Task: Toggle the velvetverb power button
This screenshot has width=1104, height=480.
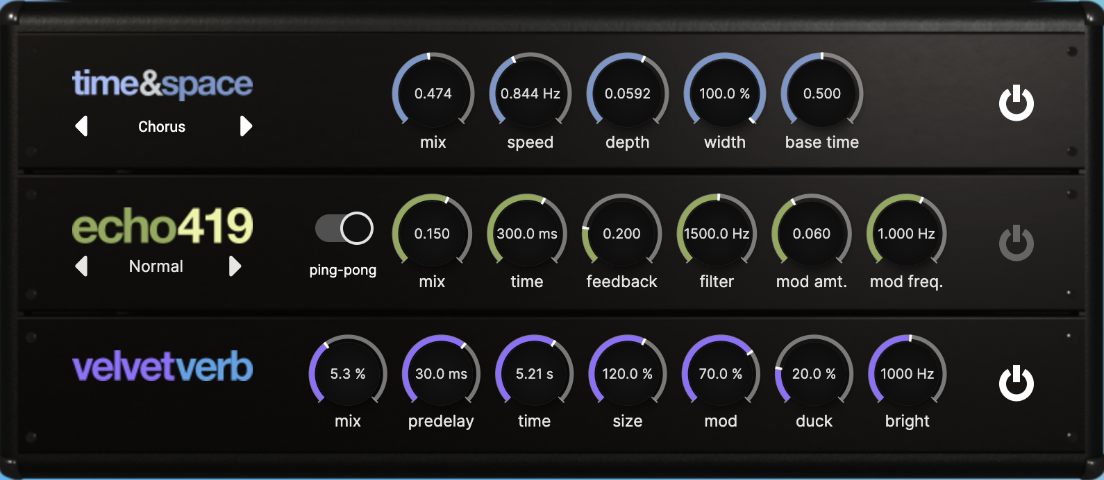Action: (1016, 384)
